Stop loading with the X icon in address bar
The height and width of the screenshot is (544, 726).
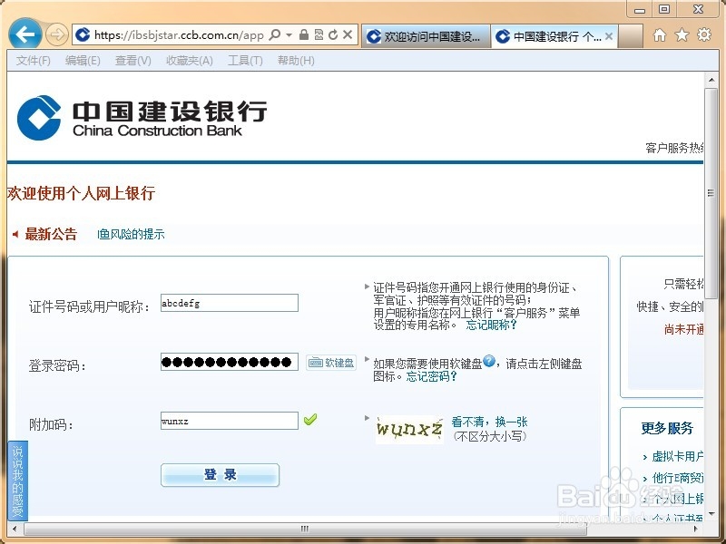pyautogui.click(x=348, y=34)
